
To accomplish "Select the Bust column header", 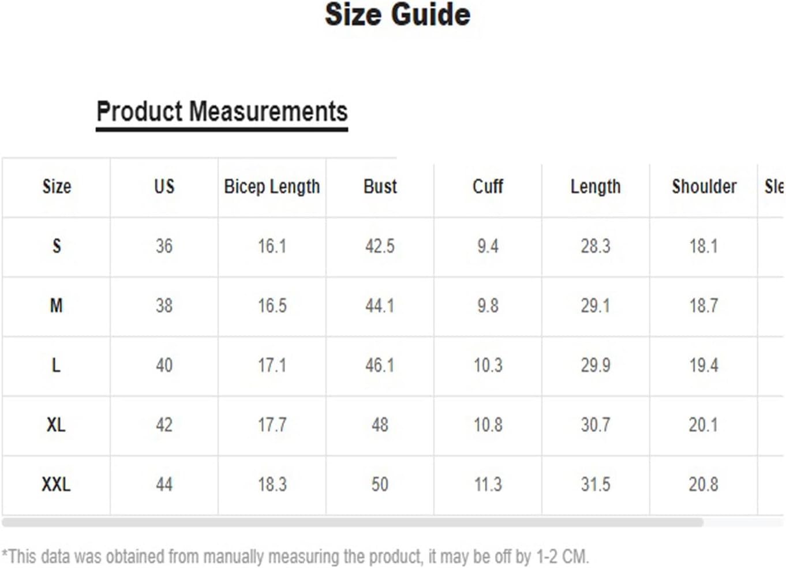I will (380, 186).
